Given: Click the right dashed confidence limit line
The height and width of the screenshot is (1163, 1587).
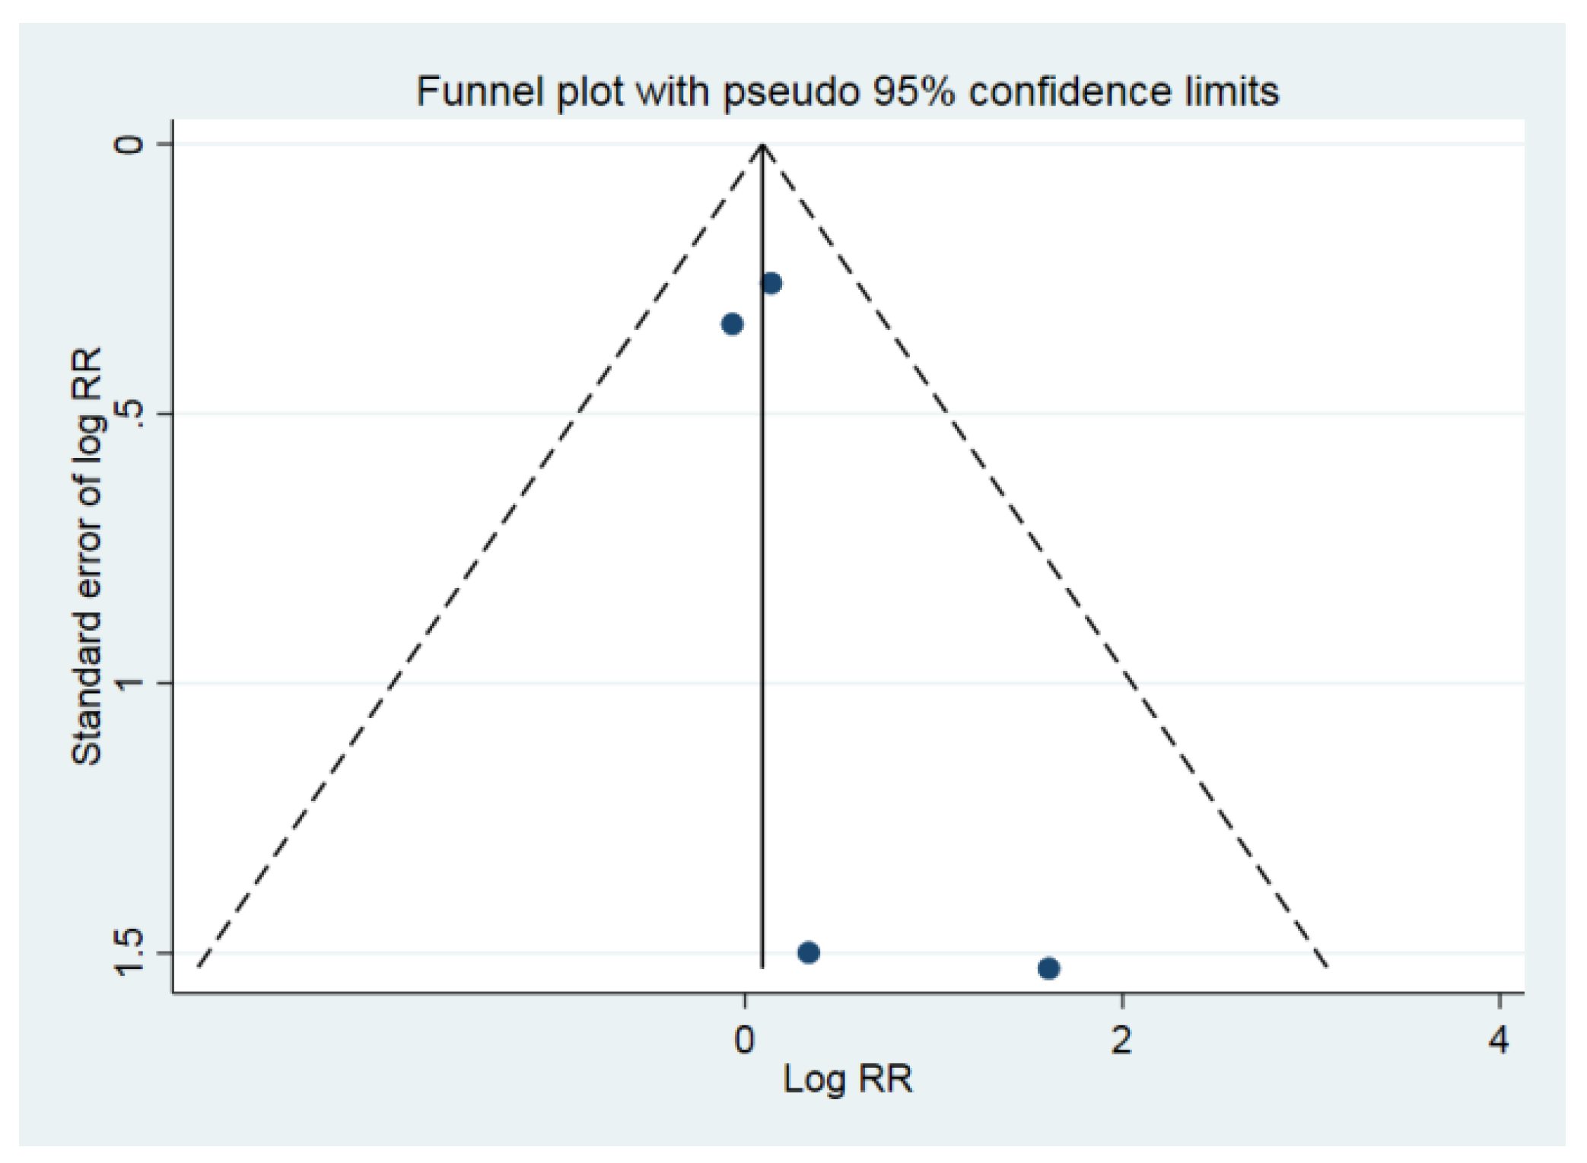Looking at the screenshot, I should tap(1046, 555).
